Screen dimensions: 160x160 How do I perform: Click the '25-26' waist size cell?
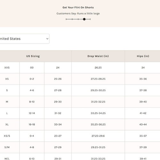coord(58,79)
